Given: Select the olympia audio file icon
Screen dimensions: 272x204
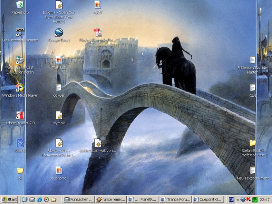Looking at the screenshot, I should 59,116.
